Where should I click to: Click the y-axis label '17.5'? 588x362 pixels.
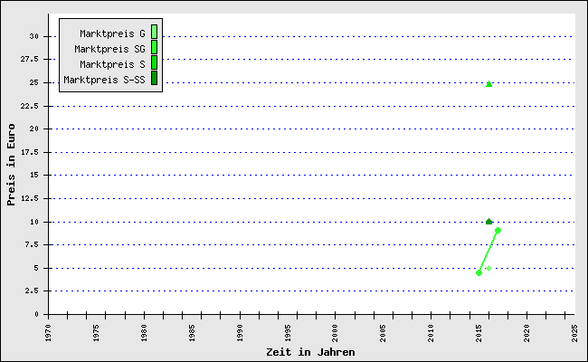(x=30, y=152)
